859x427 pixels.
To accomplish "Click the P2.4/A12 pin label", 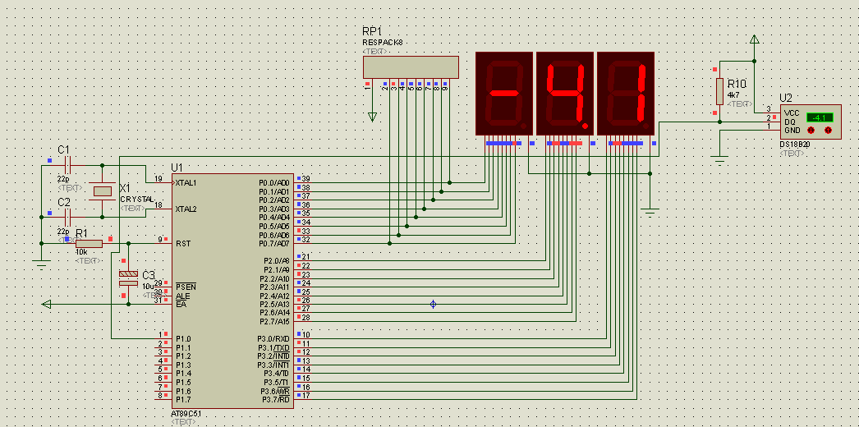I will (x=274, y=296).
